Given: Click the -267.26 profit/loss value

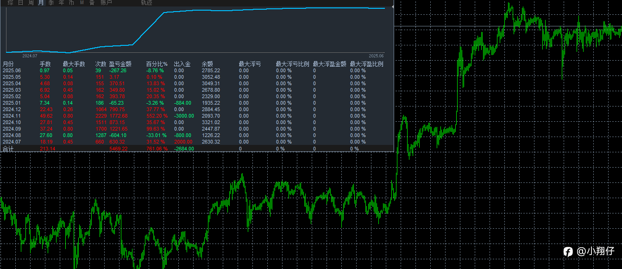Looking at the screenshot, I should tap(118, 70).
